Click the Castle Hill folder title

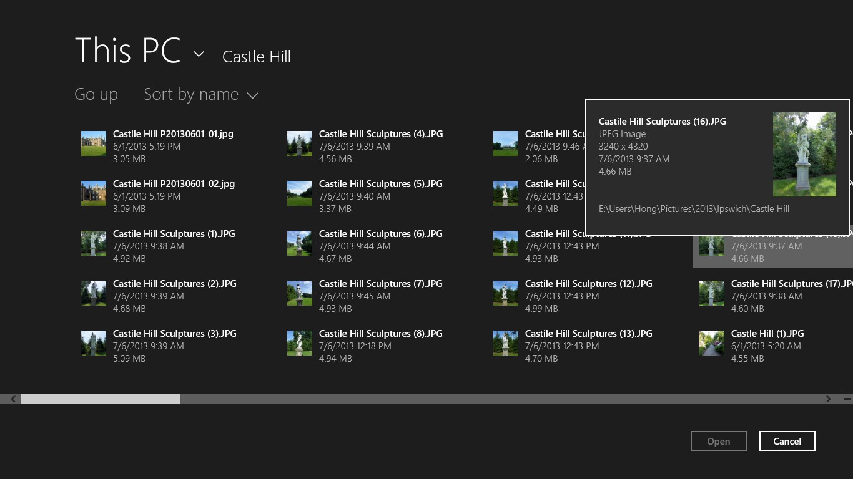[x=256, y=57]
